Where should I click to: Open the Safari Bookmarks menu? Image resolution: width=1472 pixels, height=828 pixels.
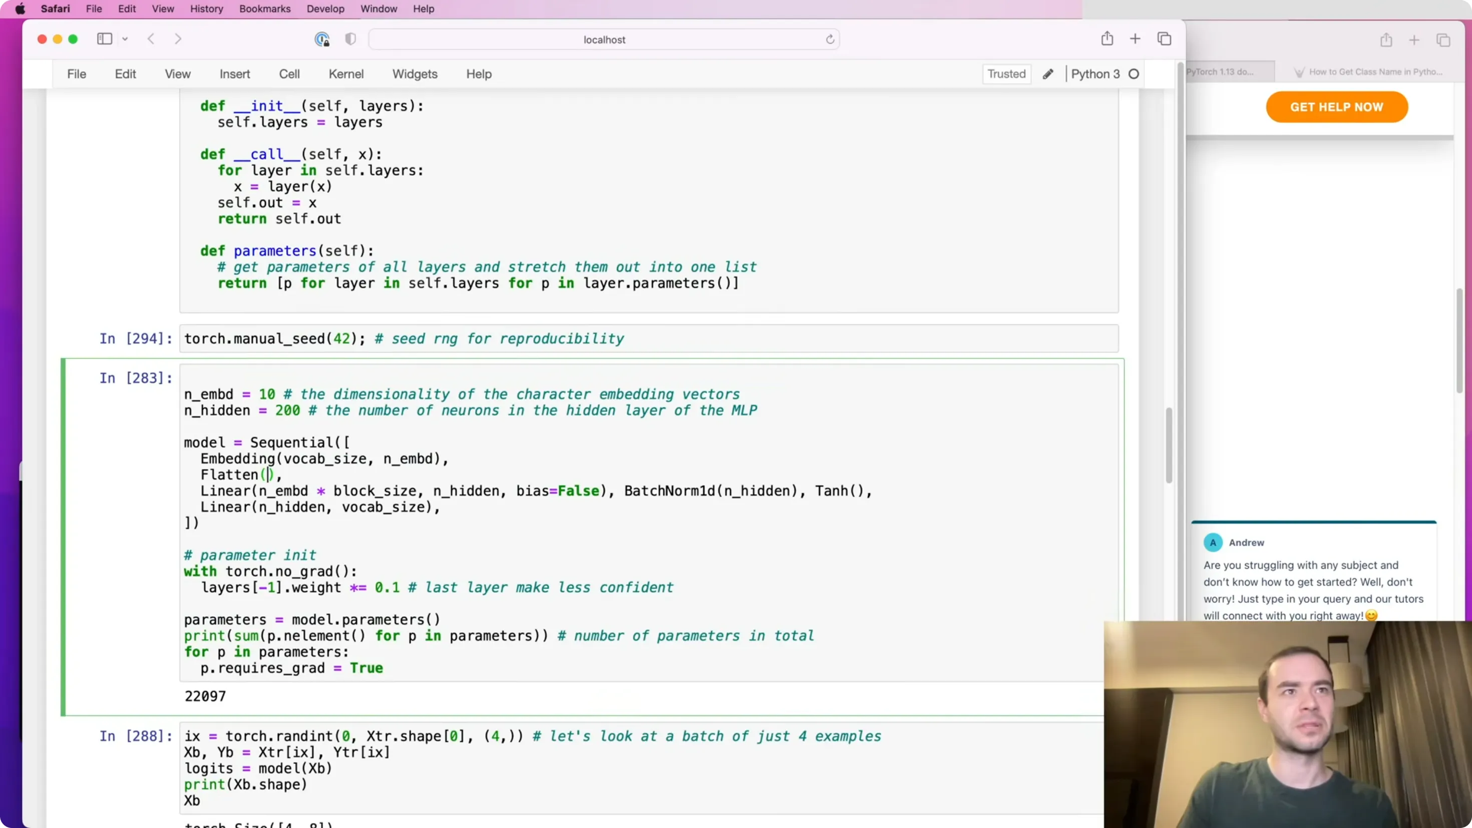point(264,9)
